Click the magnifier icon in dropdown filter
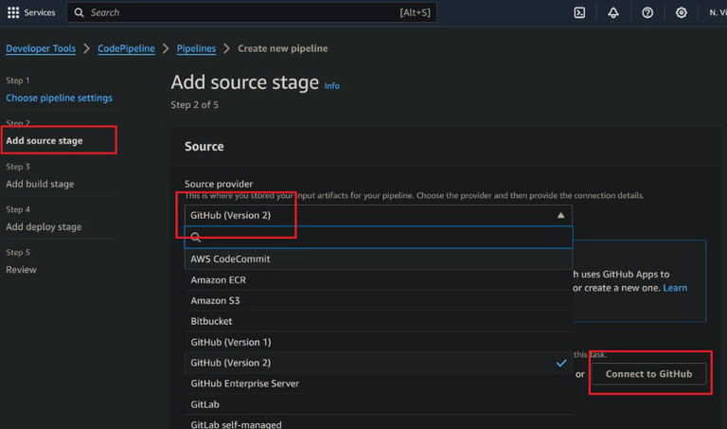Screen dimensions: 727x429 tap(197, 238)
